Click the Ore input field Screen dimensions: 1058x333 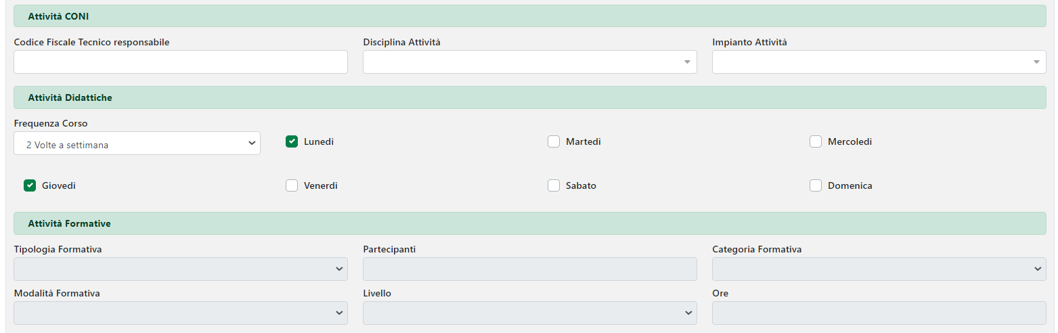[x=879, y=313]
